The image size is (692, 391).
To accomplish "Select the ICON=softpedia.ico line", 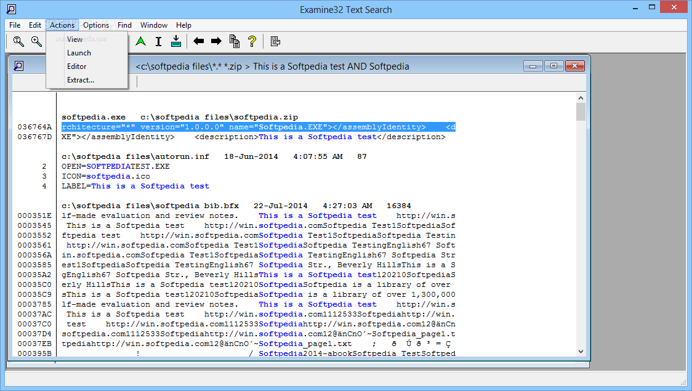I will [105, 177].
